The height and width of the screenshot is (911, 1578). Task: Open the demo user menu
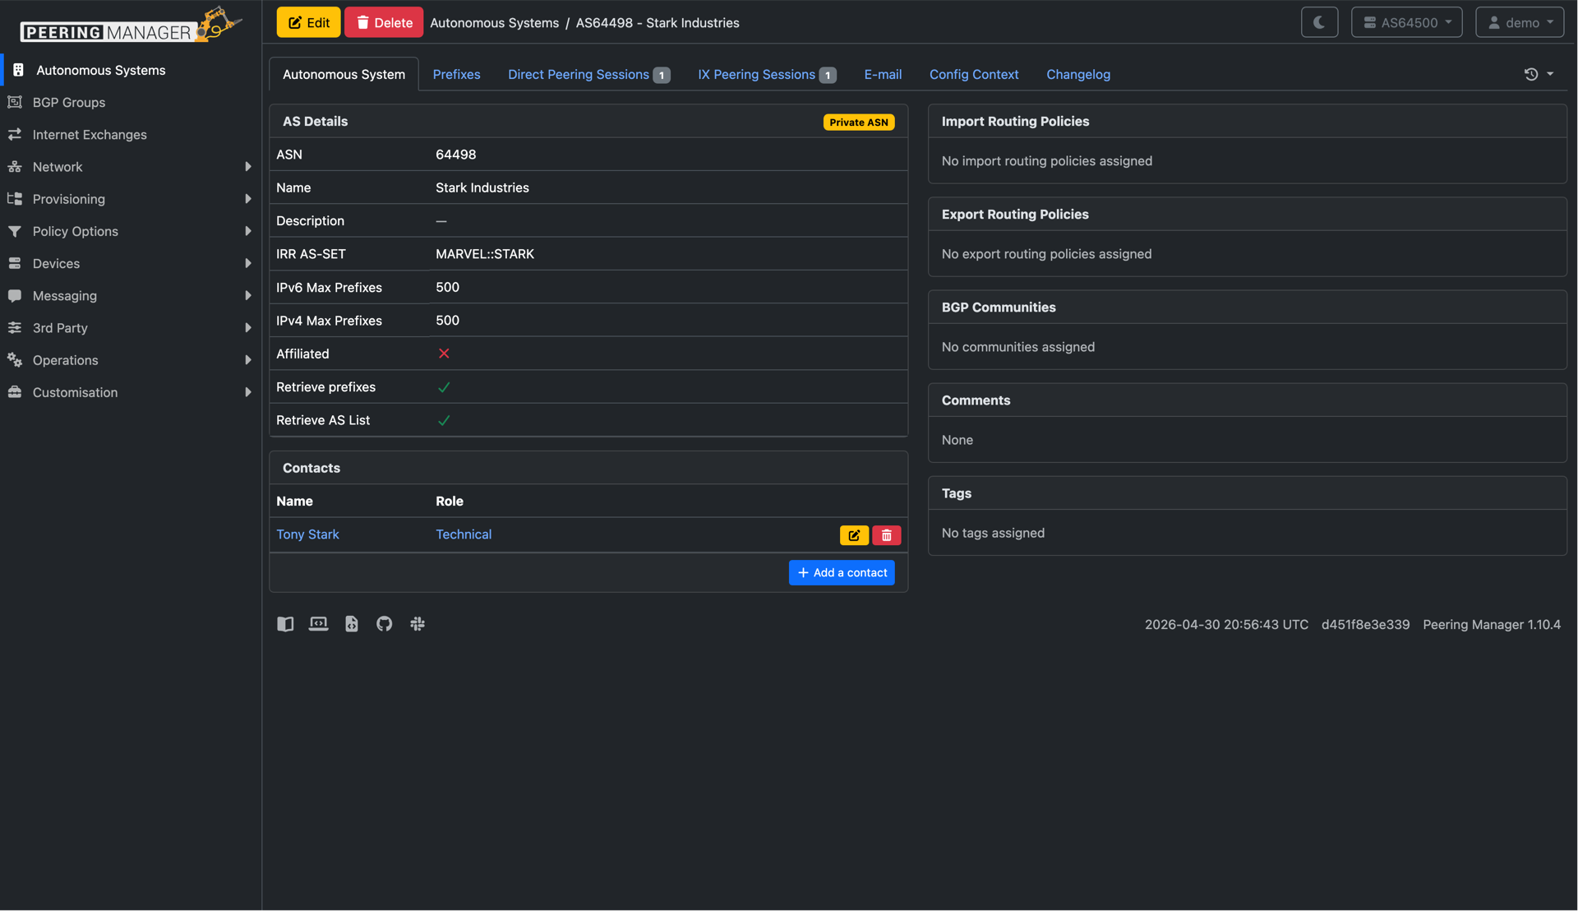tap(1519, 22)
